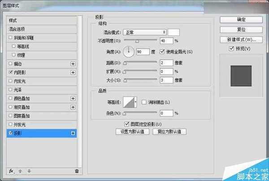The height and width of the screenshot is (181, 269).
Task: Click the 不透明度 value input field
Action: click(165, 41)
